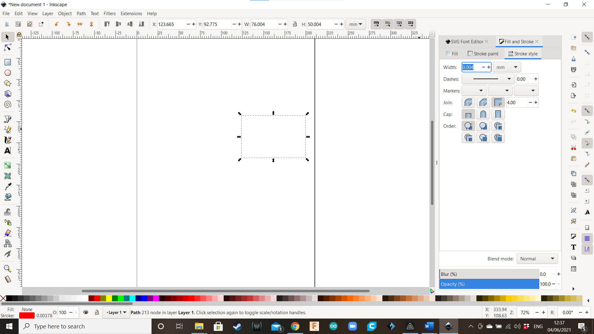The height and width of the screenshot is (334, 594).
Task: Switch to Fill tab in Fill and Stroke
Action: click(x=452, y=54)
